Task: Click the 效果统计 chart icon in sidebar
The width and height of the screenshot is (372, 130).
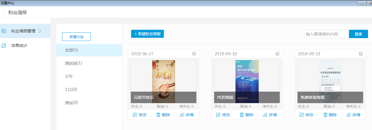Action: point(4,46)
